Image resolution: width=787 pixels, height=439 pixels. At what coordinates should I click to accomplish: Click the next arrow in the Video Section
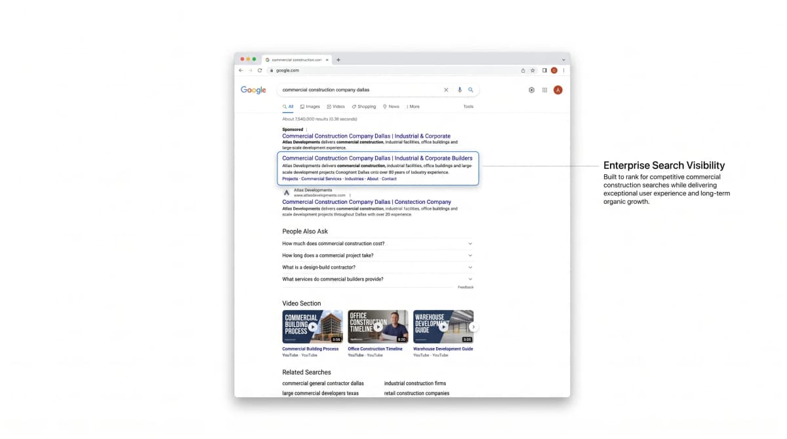click(474, 327)
